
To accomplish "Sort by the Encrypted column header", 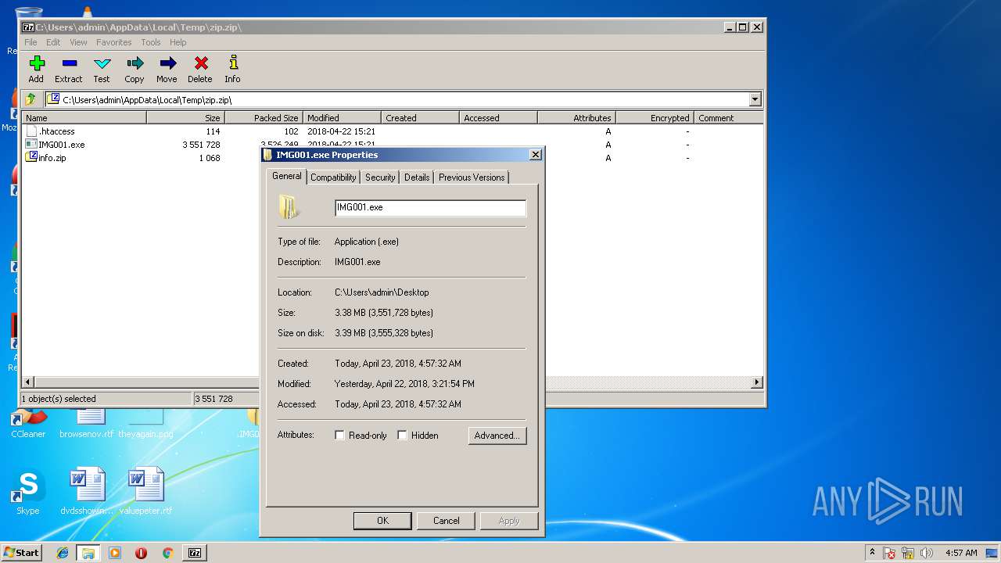I will click(655, 118).
